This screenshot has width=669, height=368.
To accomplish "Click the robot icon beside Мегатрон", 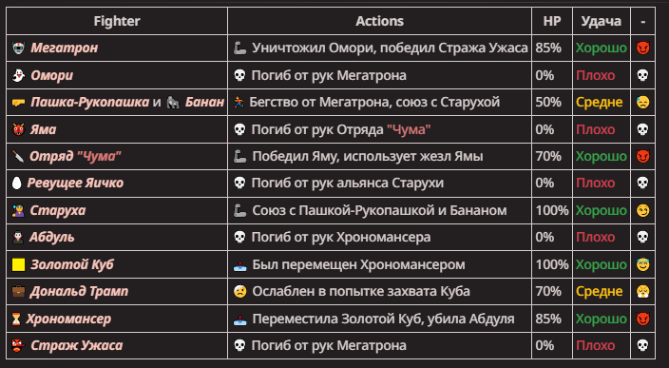I will [x=18, y=48].
